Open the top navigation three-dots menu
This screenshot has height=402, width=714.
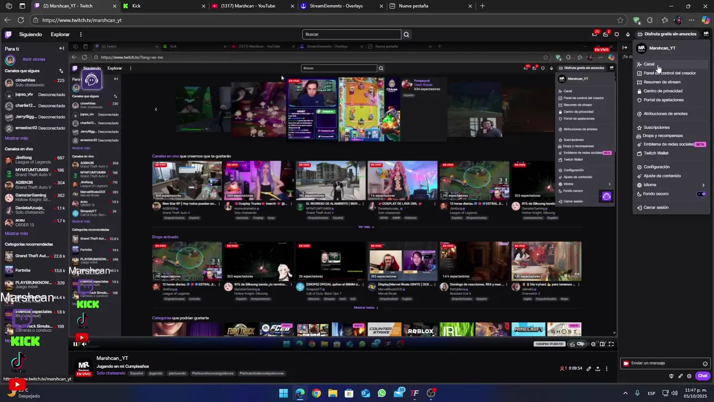pos(80,35)
